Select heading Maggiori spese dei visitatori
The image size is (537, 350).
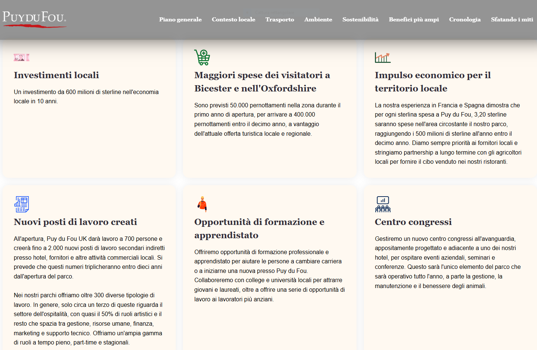[x=262, y=82]
